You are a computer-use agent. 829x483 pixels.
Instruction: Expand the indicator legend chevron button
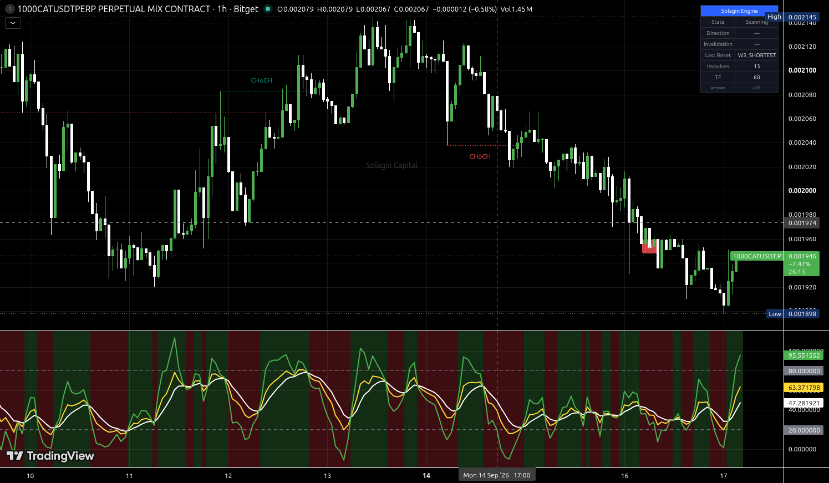point(13,23)
